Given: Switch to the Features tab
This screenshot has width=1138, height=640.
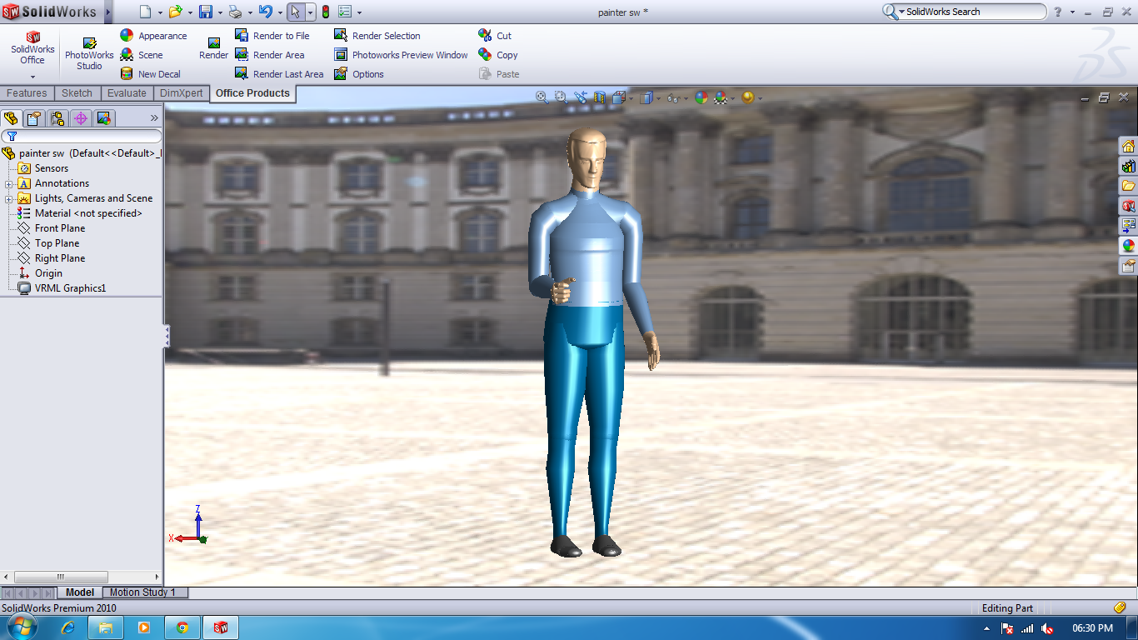Looking at the screenshot, I should (x=27, y=93).
